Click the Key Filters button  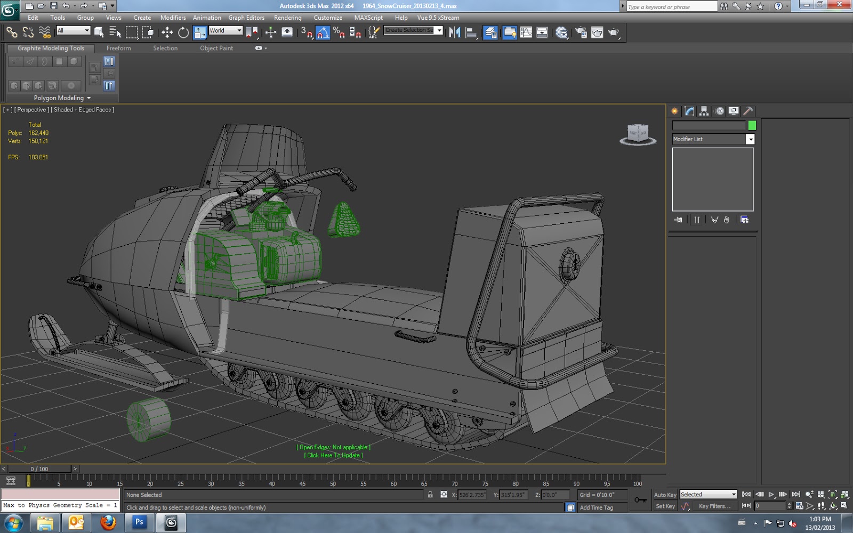(714, 506)
